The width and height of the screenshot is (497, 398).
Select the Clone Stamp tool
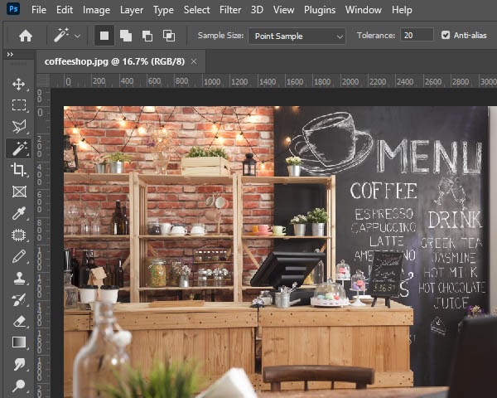(19, 278)
